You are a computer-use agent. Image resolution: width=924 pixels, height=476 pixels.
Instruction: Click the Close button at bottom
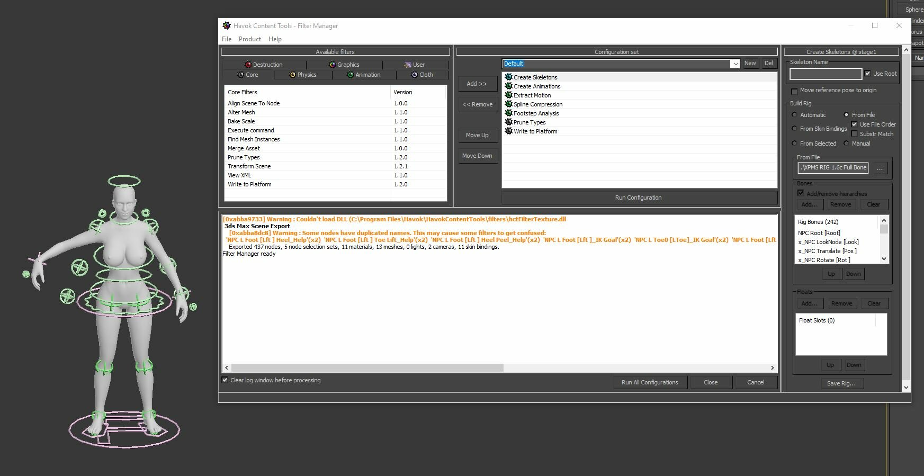click(711, 382)
